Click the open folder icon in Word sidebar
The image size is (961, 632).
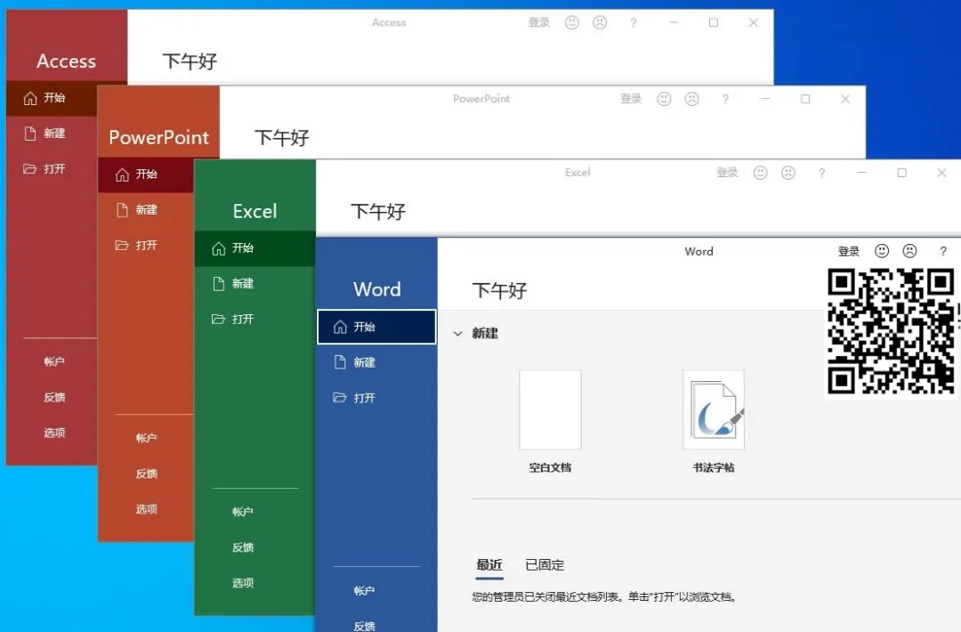(x=340, y=398)
